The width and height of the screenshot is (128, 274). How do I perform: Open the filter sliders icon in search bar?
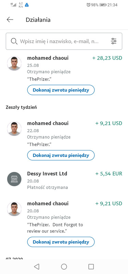click(114, 41)
